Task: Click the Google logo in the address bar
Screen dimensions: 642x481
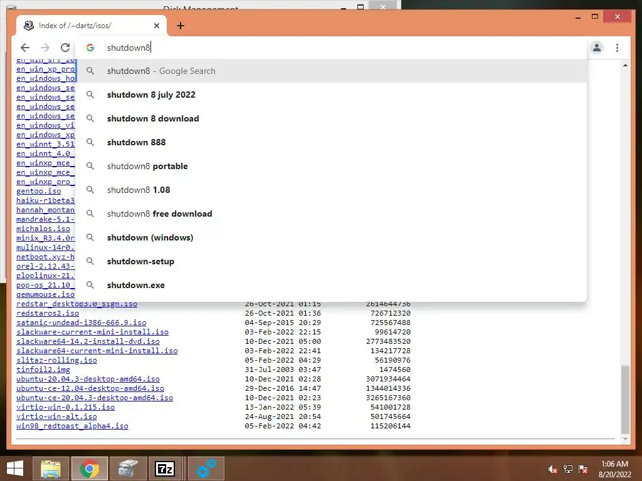Action: tap(90, 48)
